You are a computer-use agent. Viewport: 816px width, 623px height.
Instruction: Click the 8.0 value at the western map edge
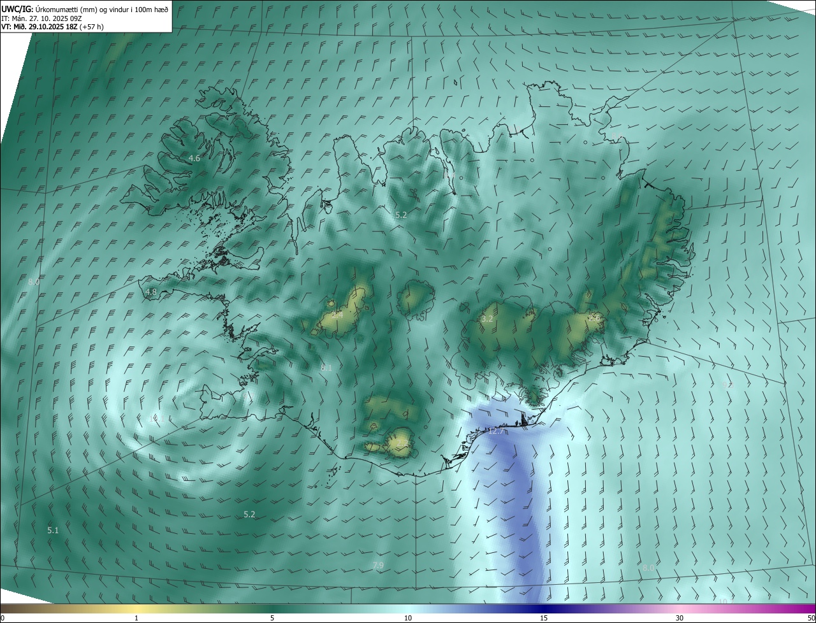(34, 282)
